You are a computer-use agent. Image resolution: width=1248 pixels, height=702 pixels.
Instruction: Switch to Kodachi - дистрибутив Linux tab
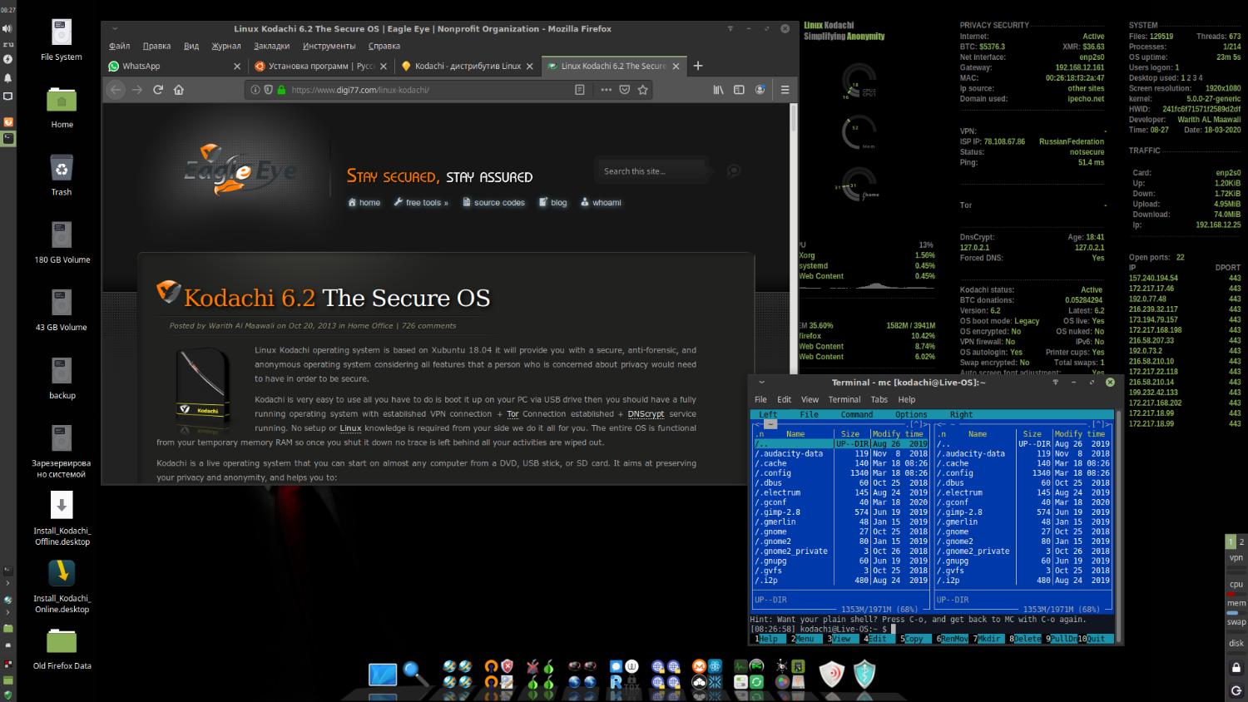point(468,67)
